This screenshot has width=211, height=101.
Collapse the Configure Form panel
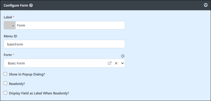tap(206, 5)
